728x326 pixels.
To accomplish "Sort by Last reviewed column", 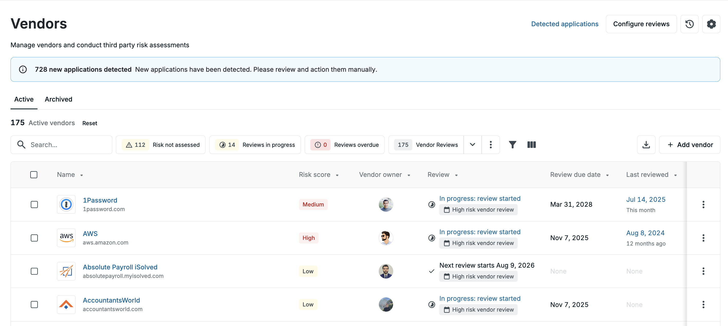I will pyautogui.click(x=651, y=175).
